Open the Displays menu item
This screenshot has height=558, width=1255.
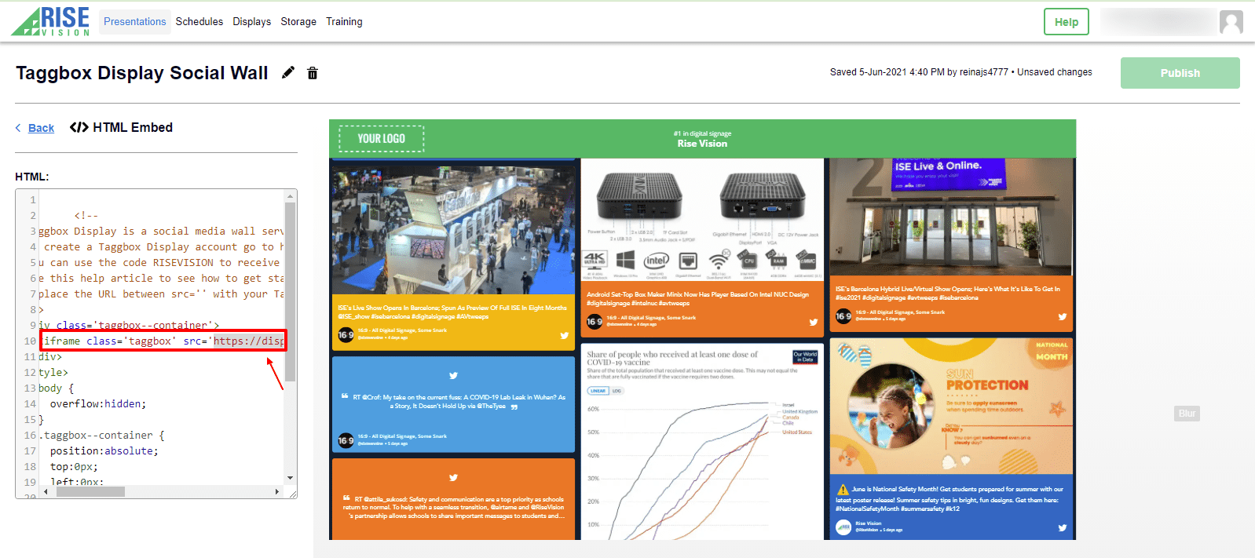click(251, 22)
